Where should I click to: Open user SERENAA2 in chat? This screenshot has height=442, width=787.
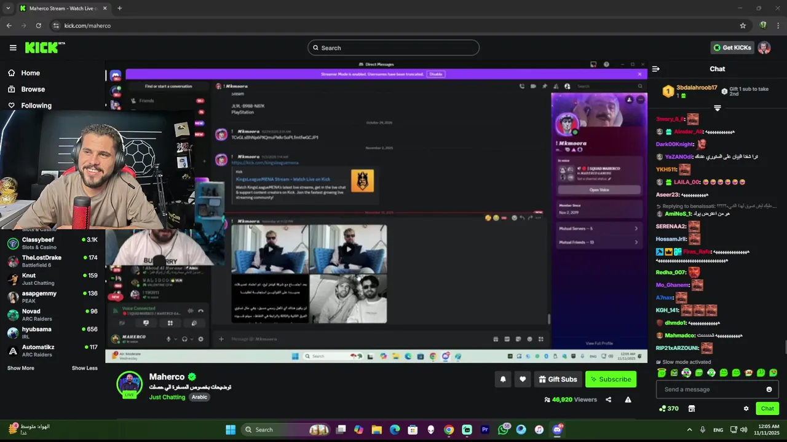[x=671, y=227]
